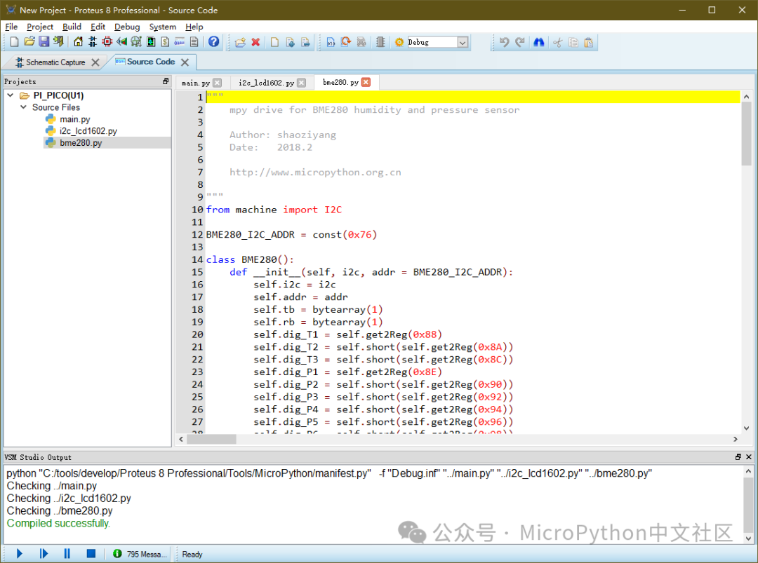
Task: Open Schematic Capture from the toolbar icon
Action: coord(93,42)
